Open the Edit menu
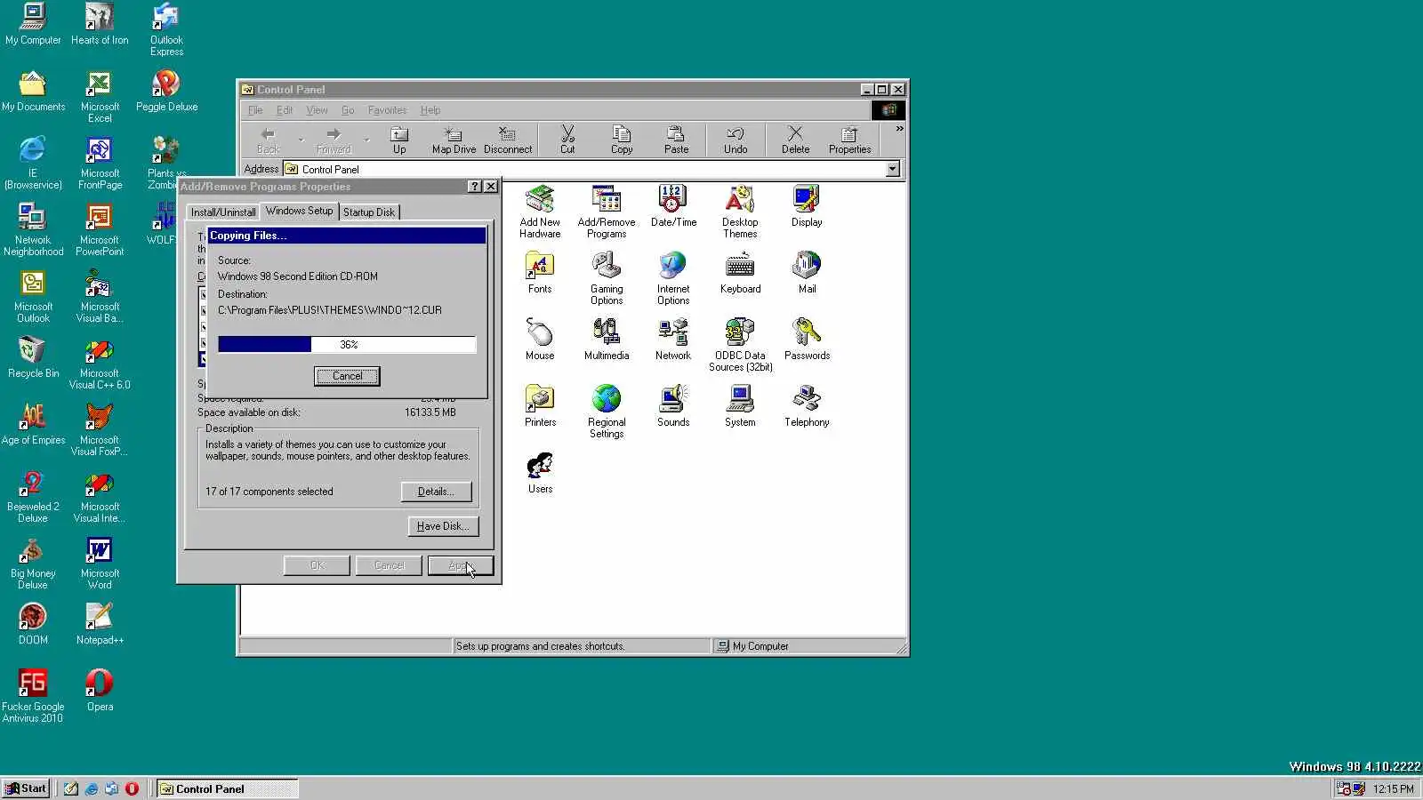Image resolution: width=1423 pixels, height=800 pixels. click(285, 110)
